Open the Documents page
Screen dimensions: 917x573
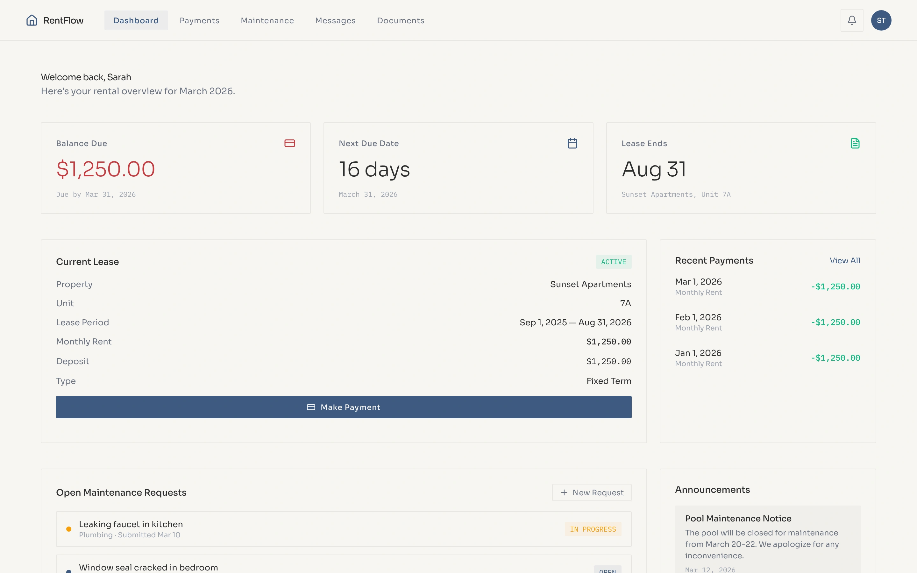(401, 20)
